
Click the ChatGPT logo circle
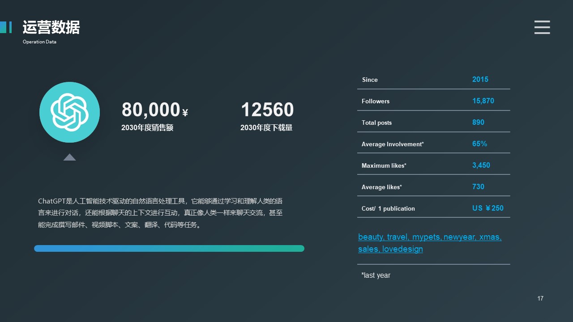pyautogui.click(x=69, y=112)
